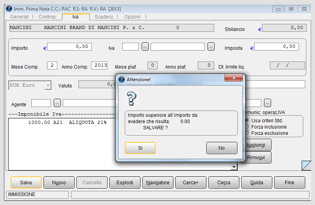315x205 pixels.
Task: Click the Esplodi button
Action: coord(125,183)
